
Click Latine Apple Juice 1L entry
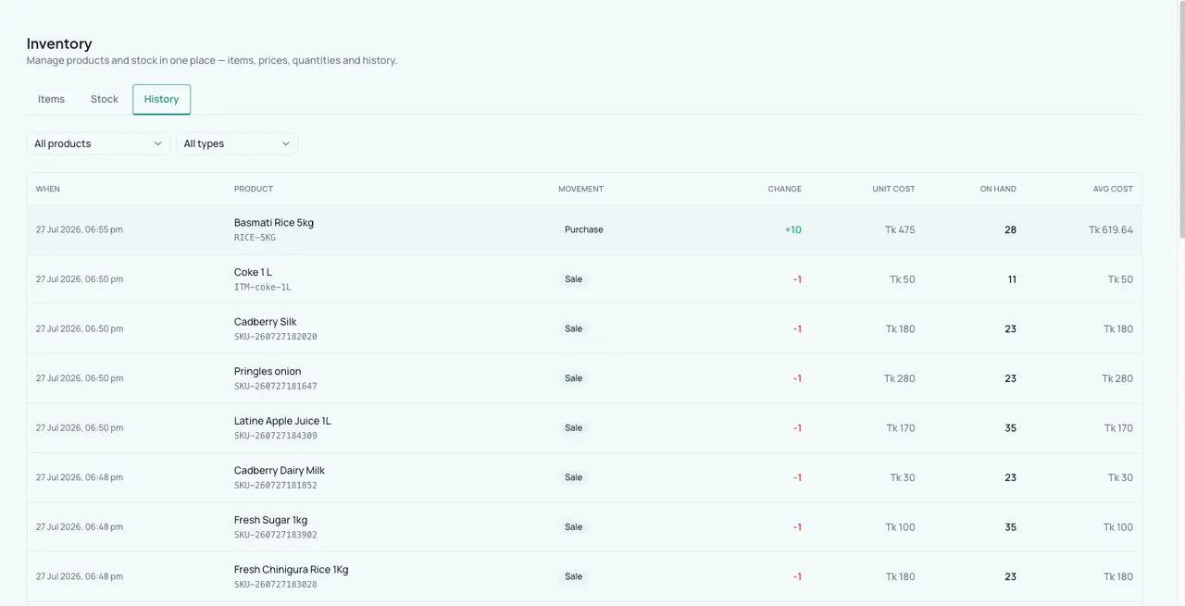coord(282,421)
